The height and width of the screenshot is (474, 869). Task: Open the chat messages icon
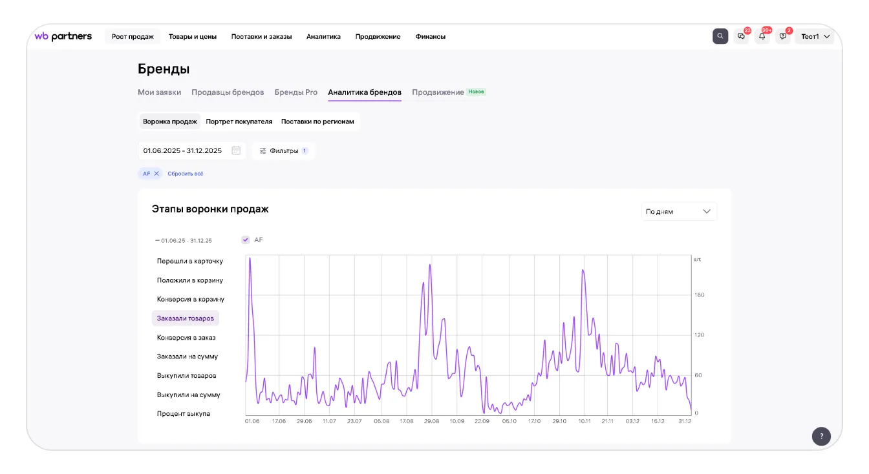point(741,37)
